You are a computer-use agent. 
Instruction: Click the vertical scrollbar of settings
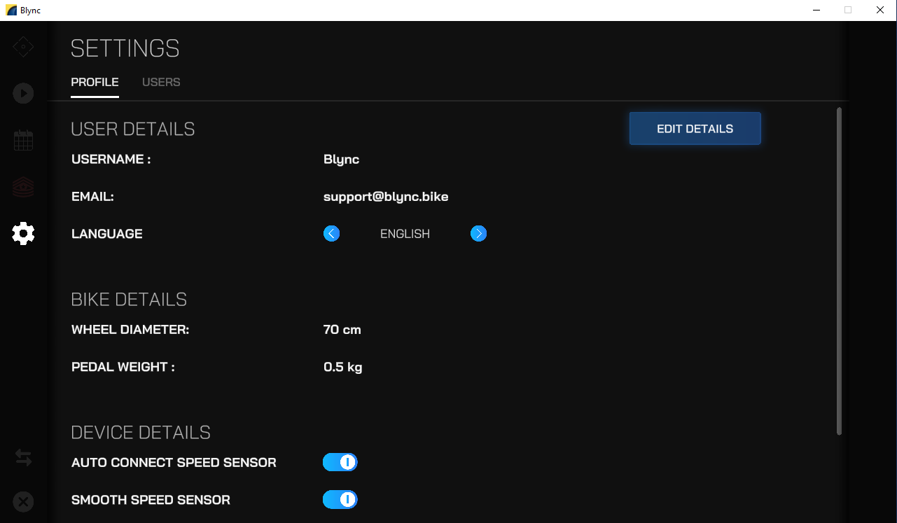pyautogui.click(x=839, y=271)
